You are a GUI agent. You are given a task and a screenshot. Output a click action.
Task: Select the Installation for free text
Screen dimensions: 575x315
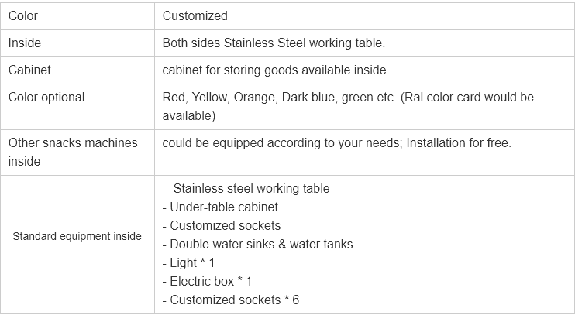[x=459, y=142]
